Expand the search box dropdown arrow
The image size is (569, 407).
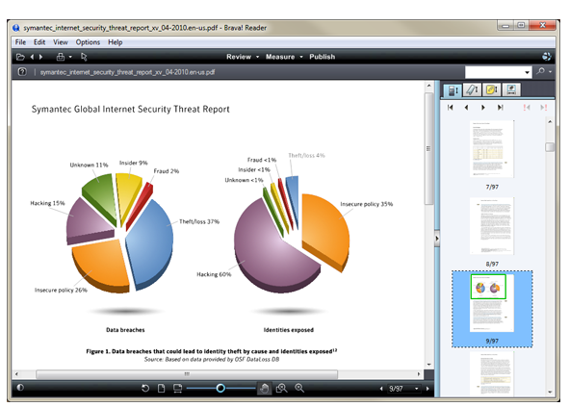coord(528,72)
